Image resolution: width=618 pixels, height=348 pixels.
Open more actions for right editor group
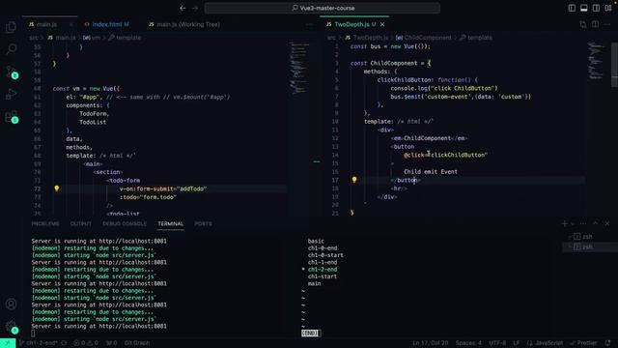click(607, 24)
